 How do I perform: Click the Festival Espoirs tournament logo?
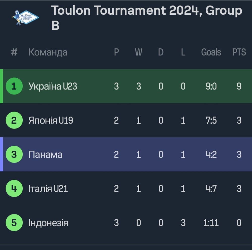click(x=25, y=18)
